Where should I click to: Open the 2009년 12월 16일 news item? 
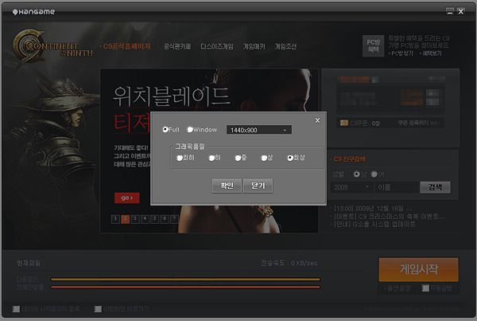point(373,209)
